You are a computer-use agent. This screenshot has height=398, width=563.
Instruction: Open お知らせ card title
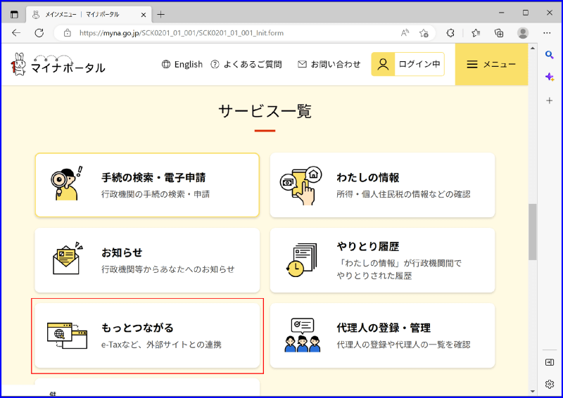coord(122,252)
